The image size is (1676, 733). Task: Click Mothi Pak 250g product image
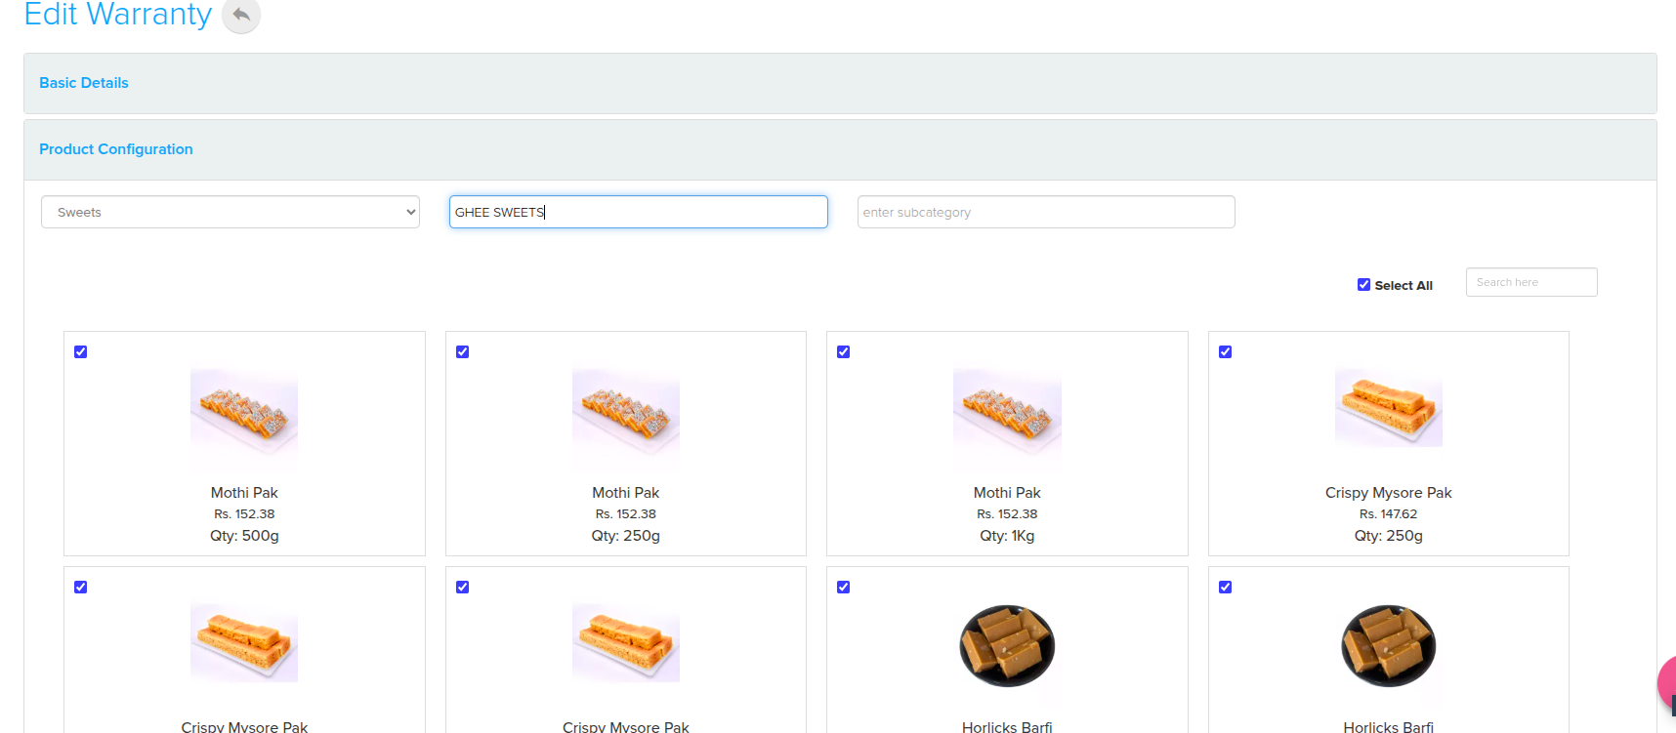[626, 412]
